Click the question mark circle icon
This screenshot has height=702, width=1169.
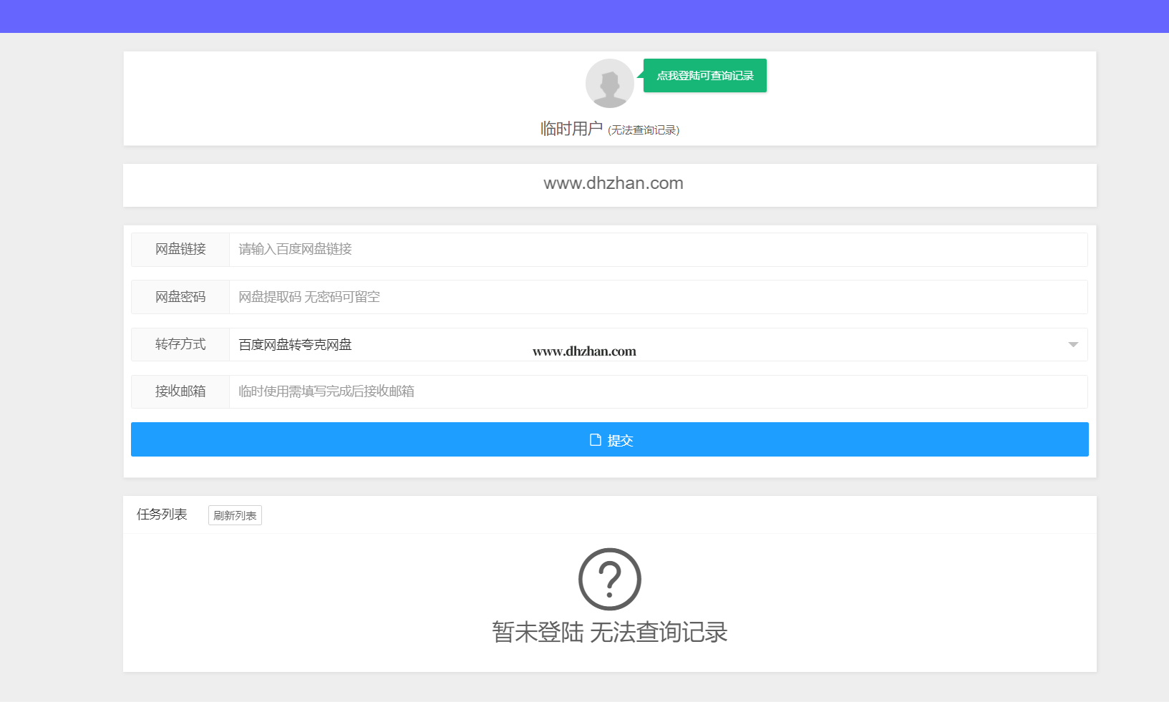pyautogui.click(x=609, y=579)
